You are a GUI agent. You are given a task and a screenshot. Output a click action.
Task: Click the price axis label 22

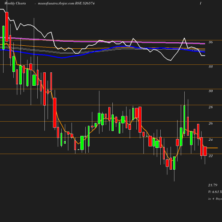point(210,156)
